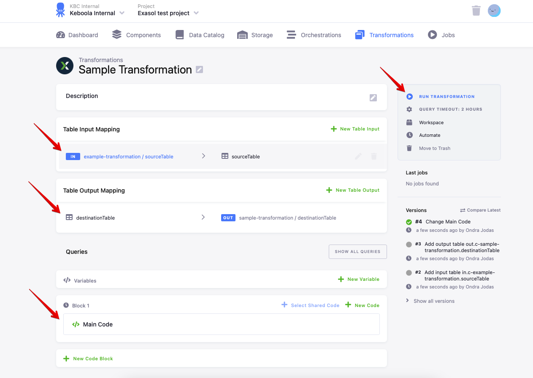Click Compare Latest versions
Image resolution: width=533 pixels, height=378 pixels.
pyautogui.click(x=480, y=210)
